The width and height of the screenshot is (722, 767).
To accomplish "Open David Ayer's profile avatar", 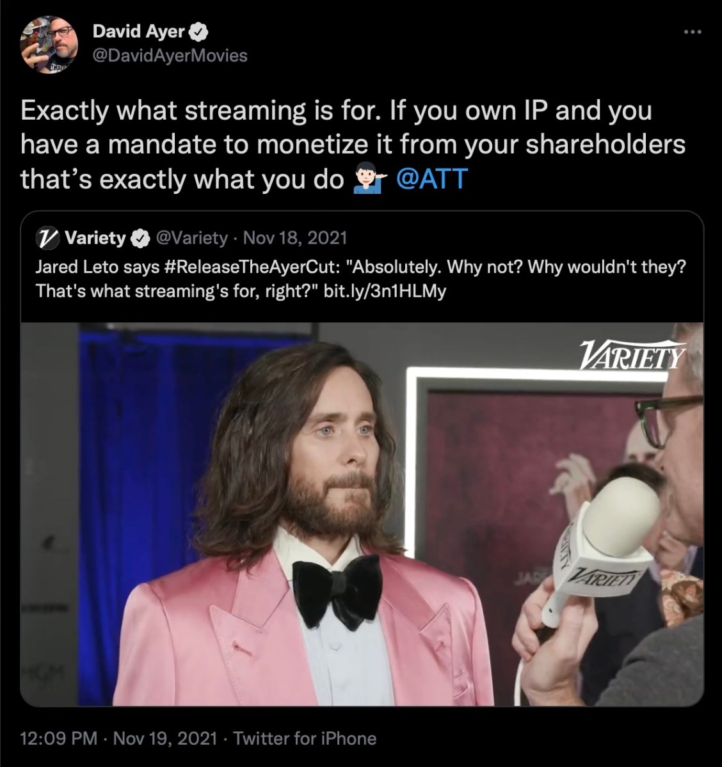I will coord(49,45).
